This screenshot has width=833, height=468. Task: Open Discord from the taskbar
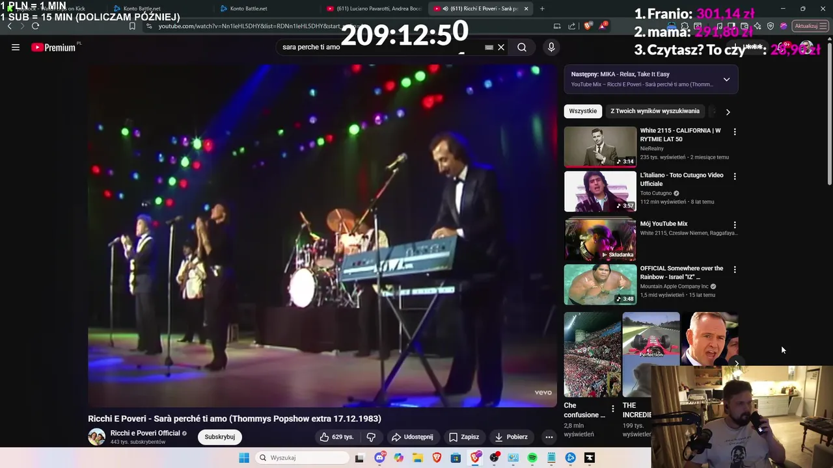(379, 458)
